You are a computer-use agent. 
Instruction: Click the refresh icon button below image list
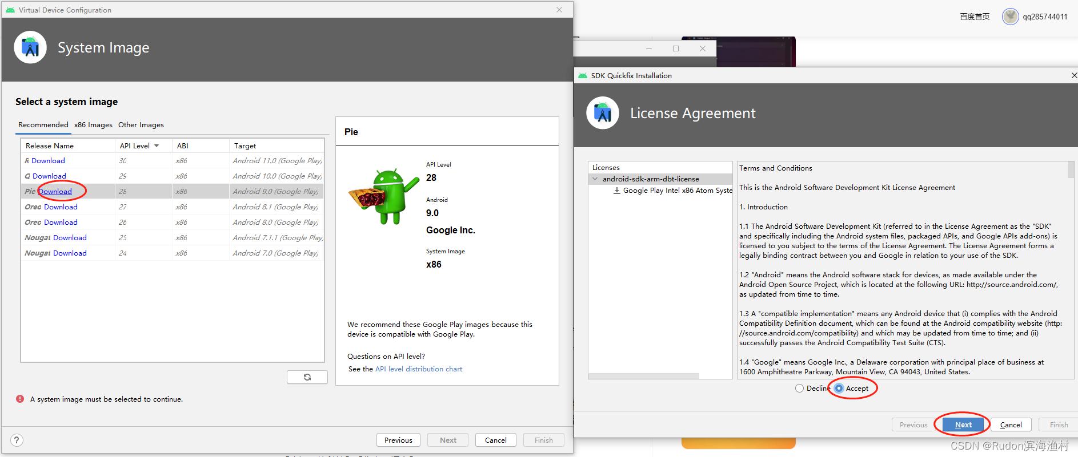click(x=307, y=377)
